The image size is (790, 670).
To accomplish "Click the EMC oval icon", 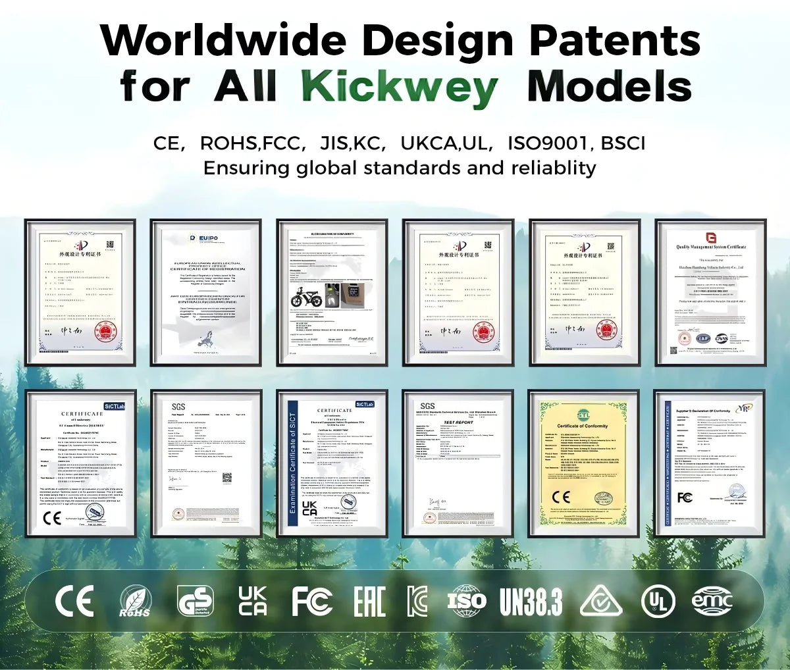I will [x=712, y=601].
